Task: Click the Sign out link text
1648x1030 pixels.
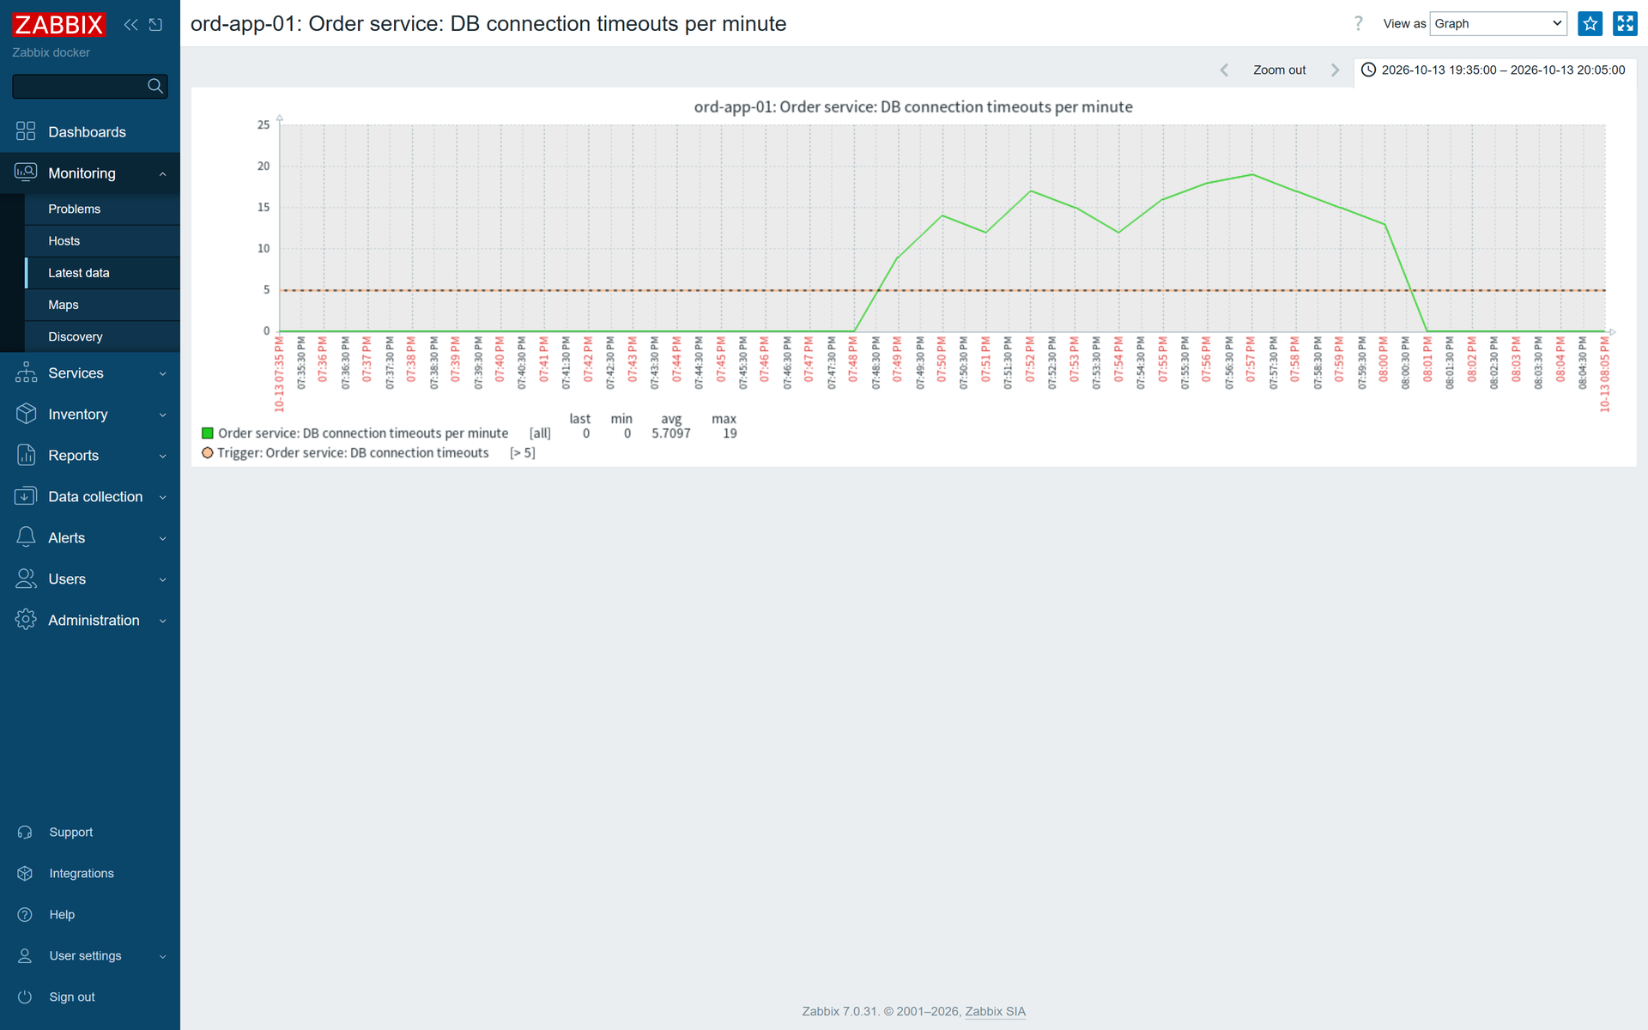Action: [x=72, y=997]
